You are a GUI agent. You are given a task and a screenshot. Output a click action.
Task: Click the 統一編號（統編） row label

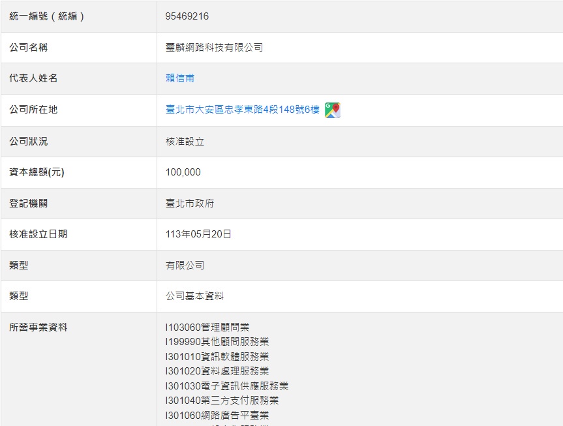click(47, 16)
